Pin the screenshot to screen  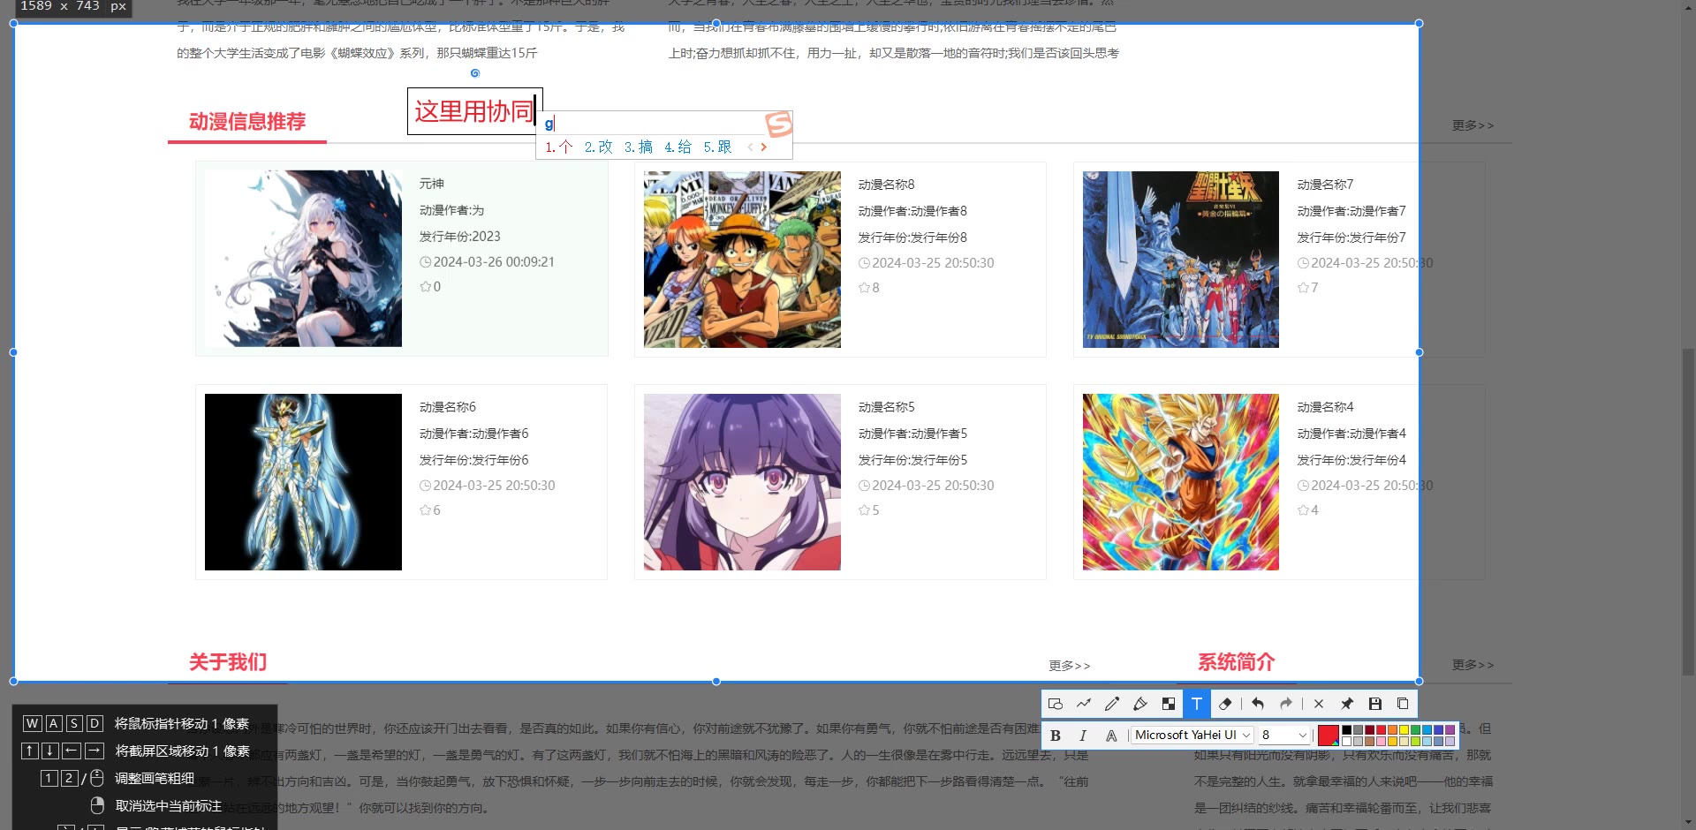click(1347, 704)
